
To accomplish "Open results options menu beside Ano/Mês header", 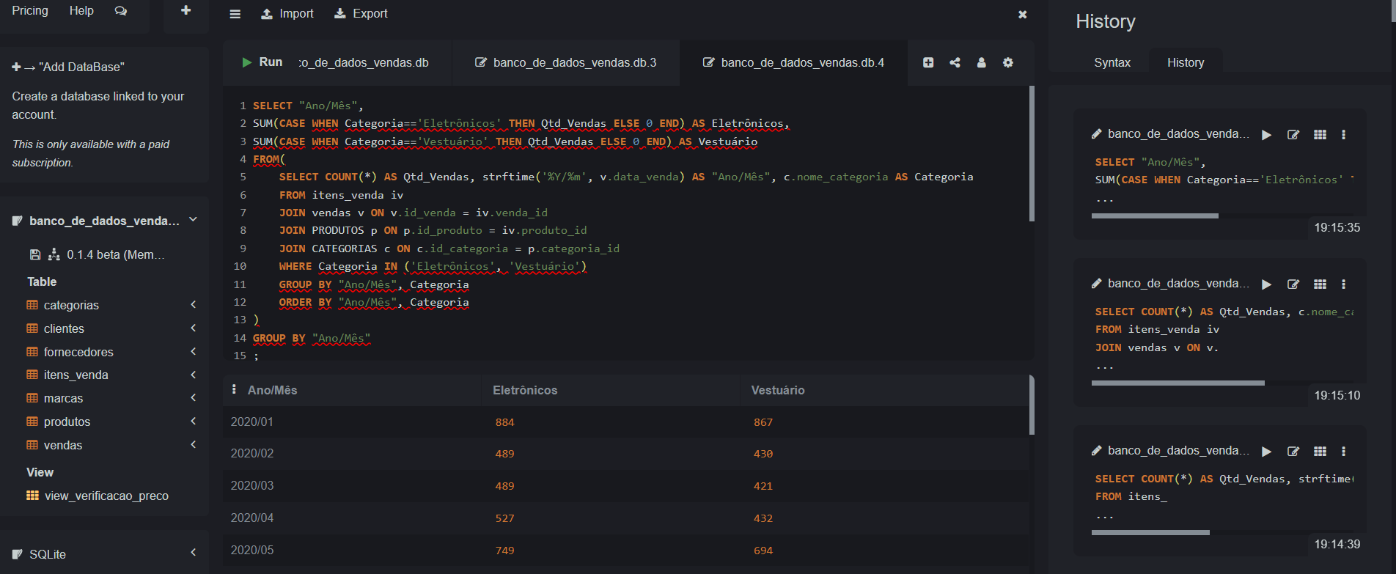I will click(234, 390).
